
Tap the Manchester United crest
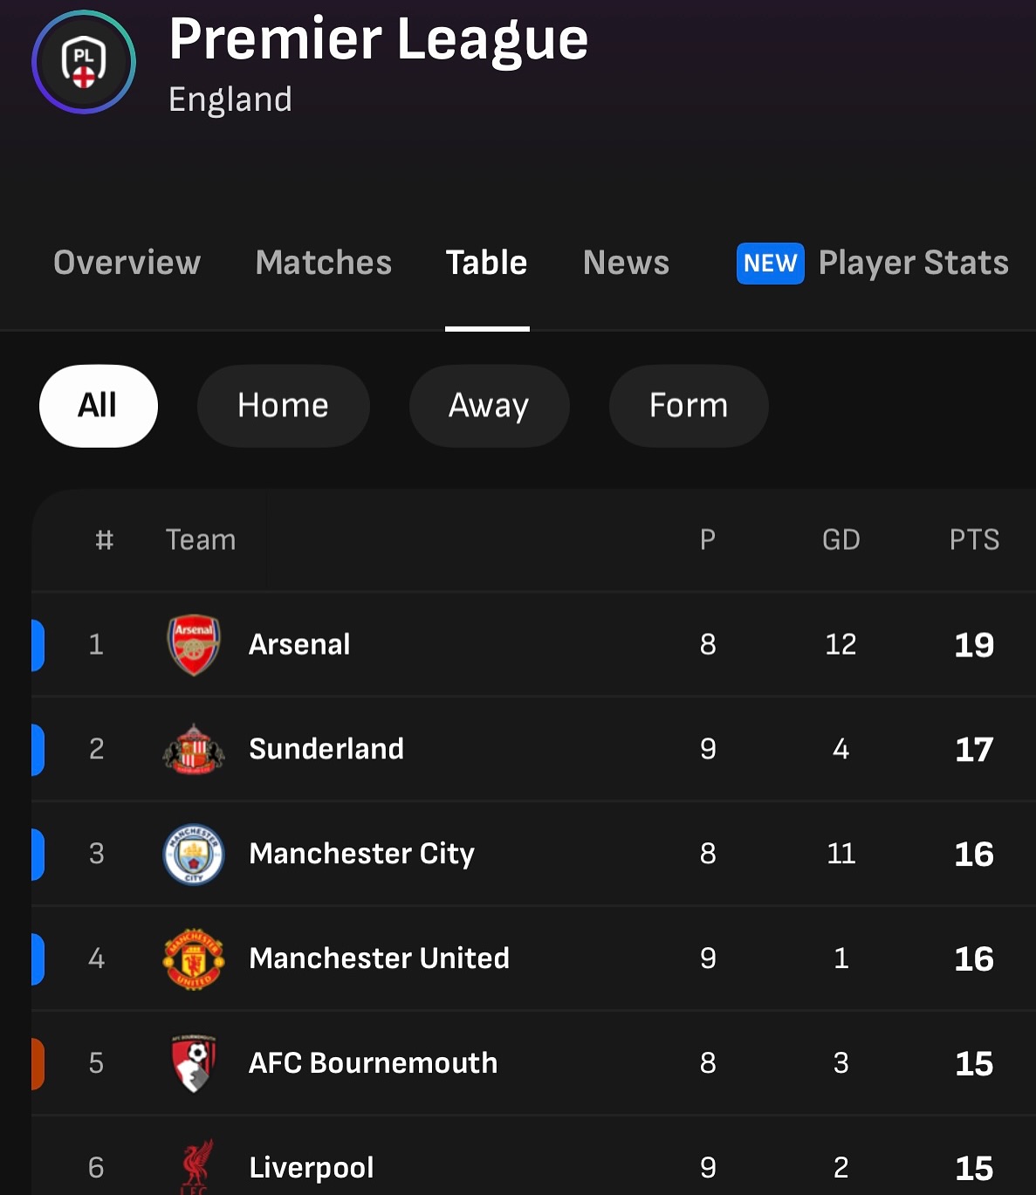pos(194,958)
